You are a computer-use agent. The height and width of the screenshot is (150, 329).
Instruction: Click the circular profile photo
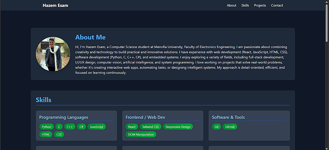(53, 54)
